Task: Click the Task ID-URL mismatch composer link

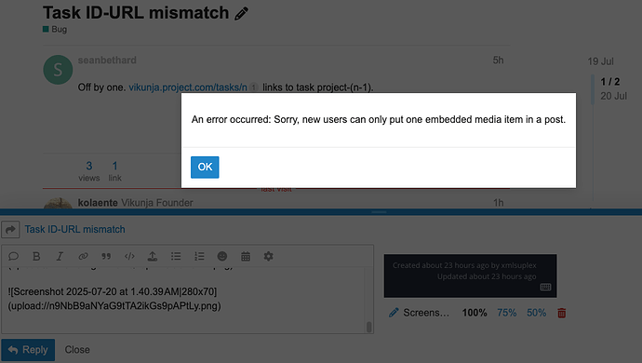Action: tap(75, 230)
